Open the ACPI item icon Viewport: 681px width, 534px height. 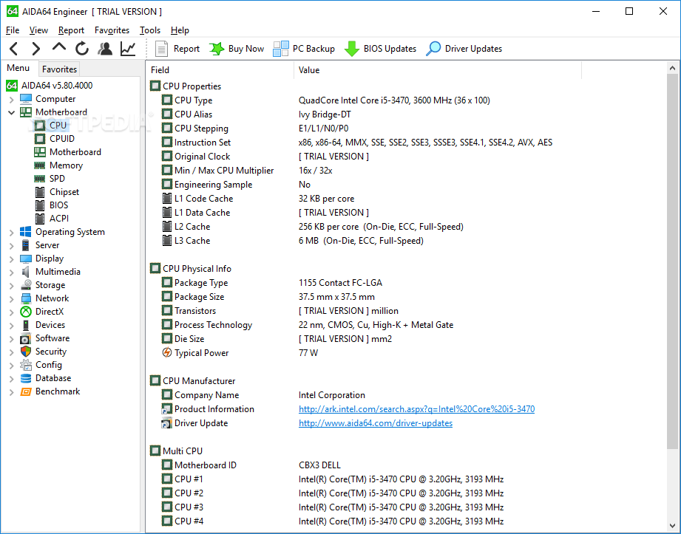[x=40, y=219]
